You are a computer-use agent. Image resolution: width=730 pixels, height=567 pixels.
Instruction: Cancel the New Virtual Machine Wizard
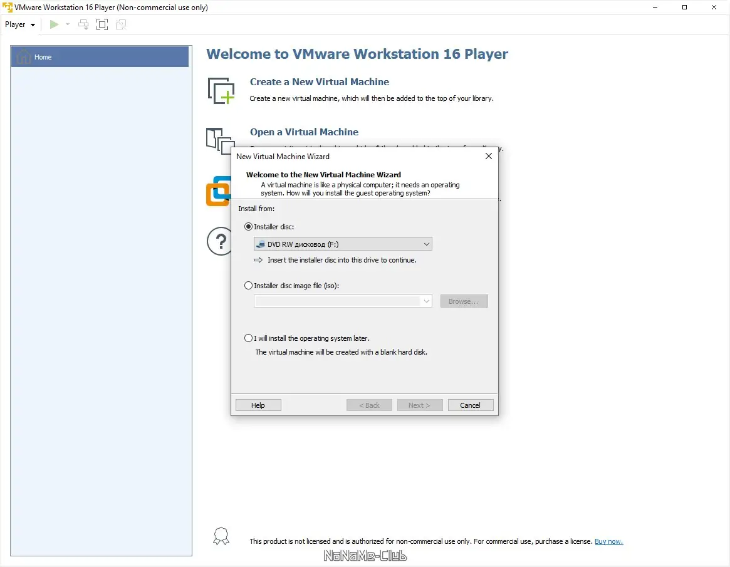[470, 405]
